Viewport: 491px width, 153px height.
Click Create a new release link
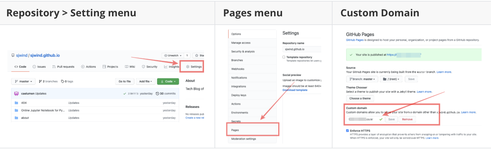coord(195,118)
